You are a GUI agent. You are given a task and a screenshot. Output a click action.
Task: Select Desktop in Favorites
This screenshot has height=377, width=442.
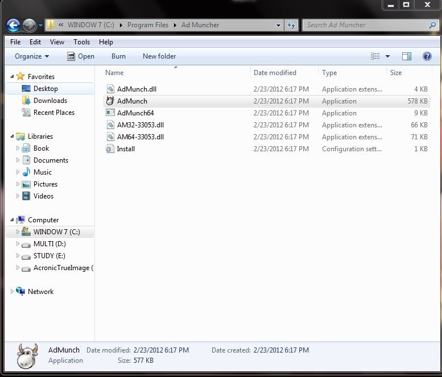point(46,89)
